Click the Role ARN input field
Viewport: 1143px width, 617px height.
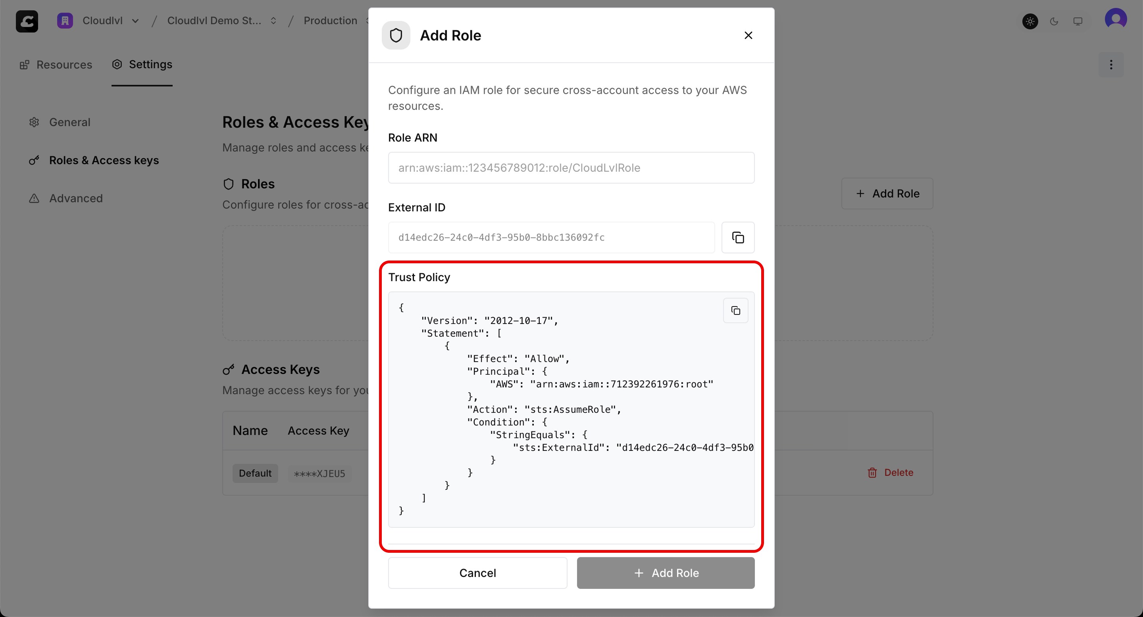click(x=571, y=168)
